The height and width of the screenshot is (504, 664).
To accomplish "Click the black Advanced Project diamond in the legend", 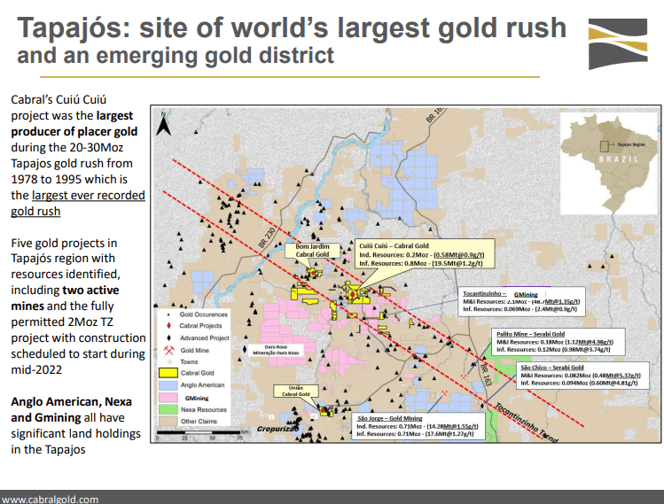I will point(169,337).
